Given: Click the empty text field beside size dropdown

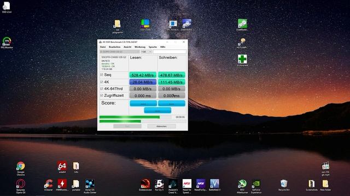Looking at the screenshot, I should (170, 52).
